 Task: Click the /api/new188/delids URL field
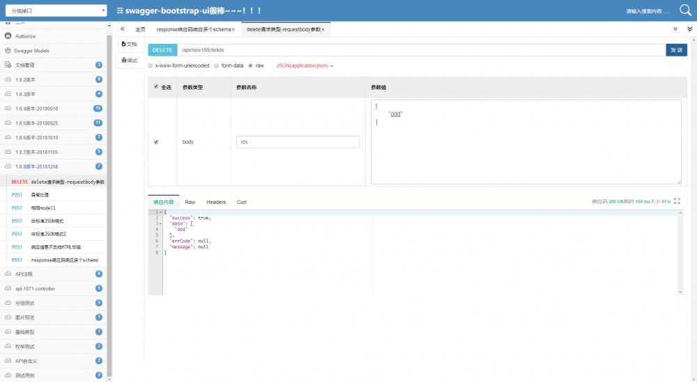click(422, 50)
